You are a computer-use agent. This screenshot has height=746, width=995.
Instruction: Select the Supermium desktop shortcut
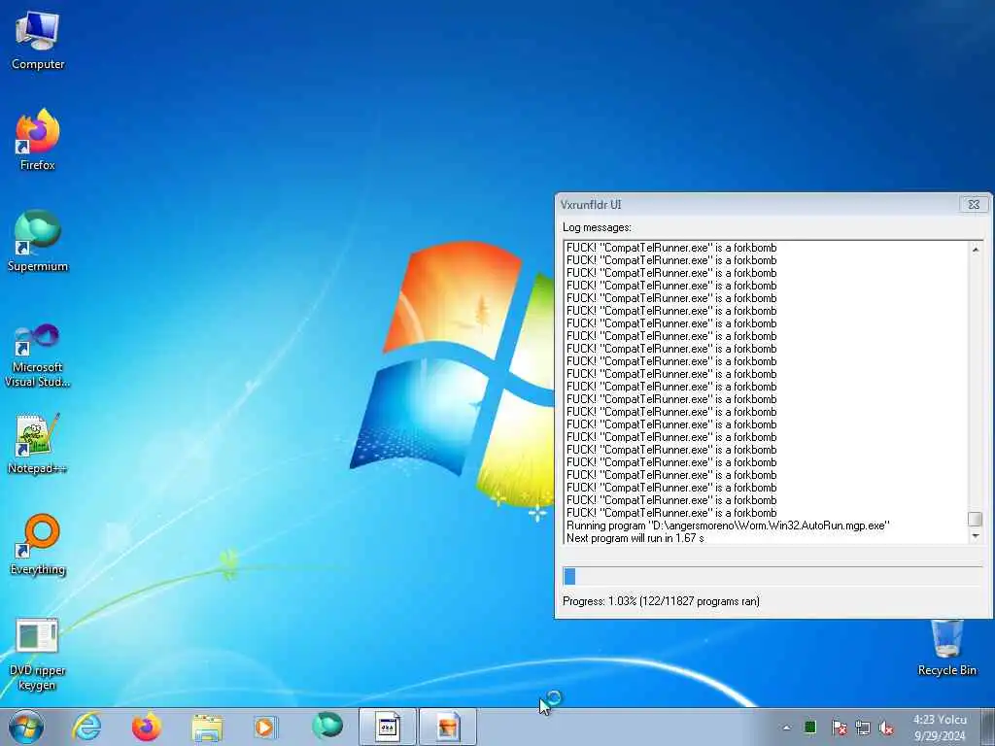pos(38,242)
